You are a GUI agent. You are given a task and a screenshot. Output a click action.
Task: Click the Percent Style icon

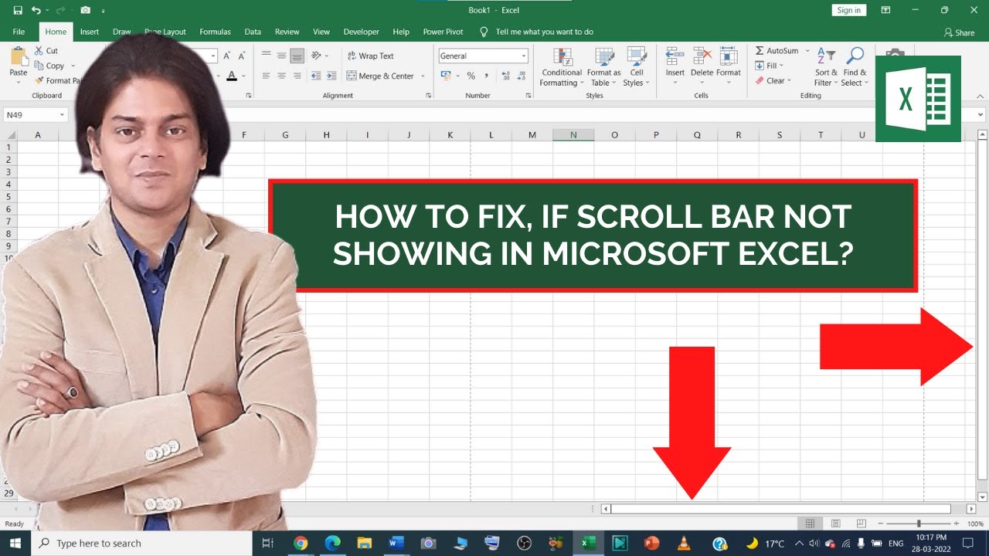pos(471,76)
